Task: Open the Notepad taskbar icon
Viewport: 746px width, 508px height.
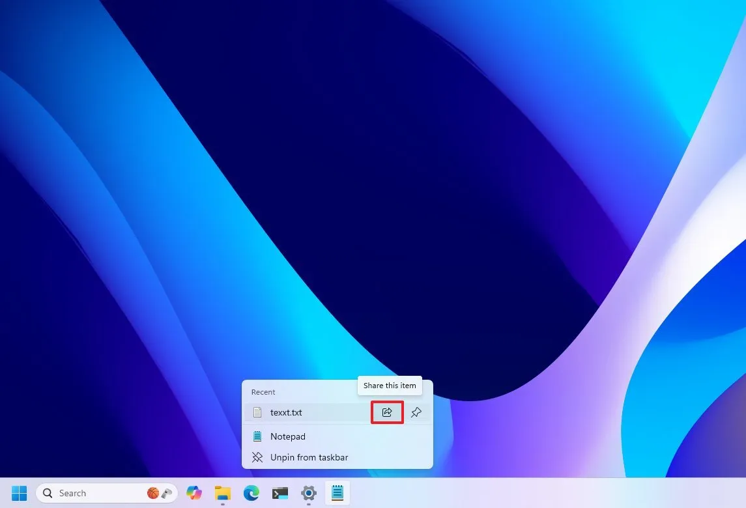Action: click(337, 493)
